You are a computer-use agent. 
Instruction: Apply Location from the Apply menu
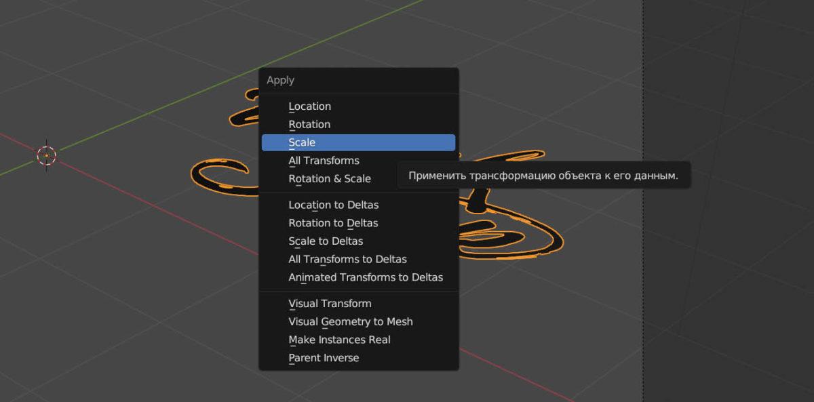pyautogui.click(x=358, y=106)
